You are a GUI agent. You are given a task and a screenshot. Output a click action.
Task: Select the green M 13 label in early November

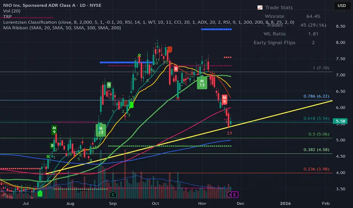(x=202, y=83)
